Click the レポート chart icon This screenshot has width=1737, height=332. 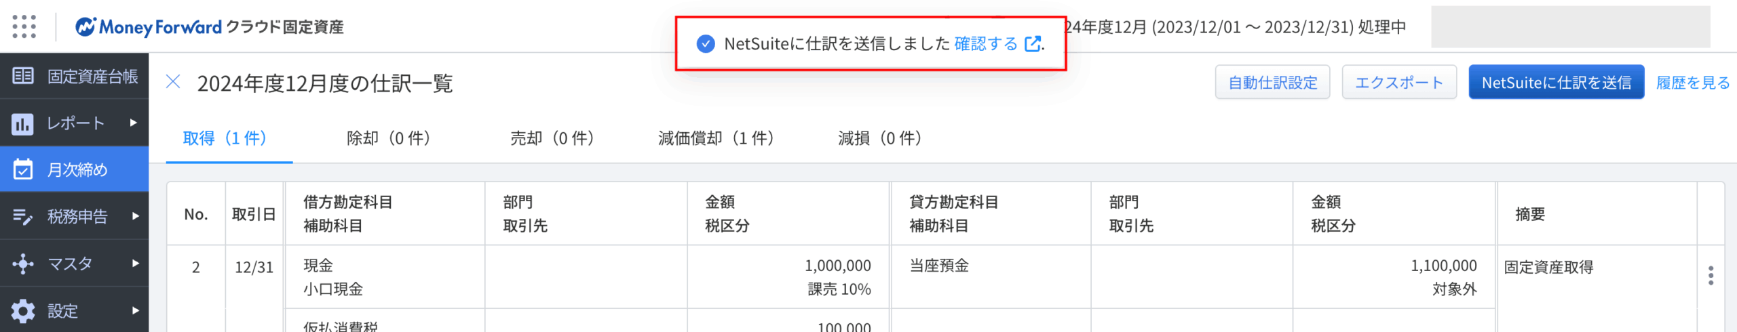[22, 124]
